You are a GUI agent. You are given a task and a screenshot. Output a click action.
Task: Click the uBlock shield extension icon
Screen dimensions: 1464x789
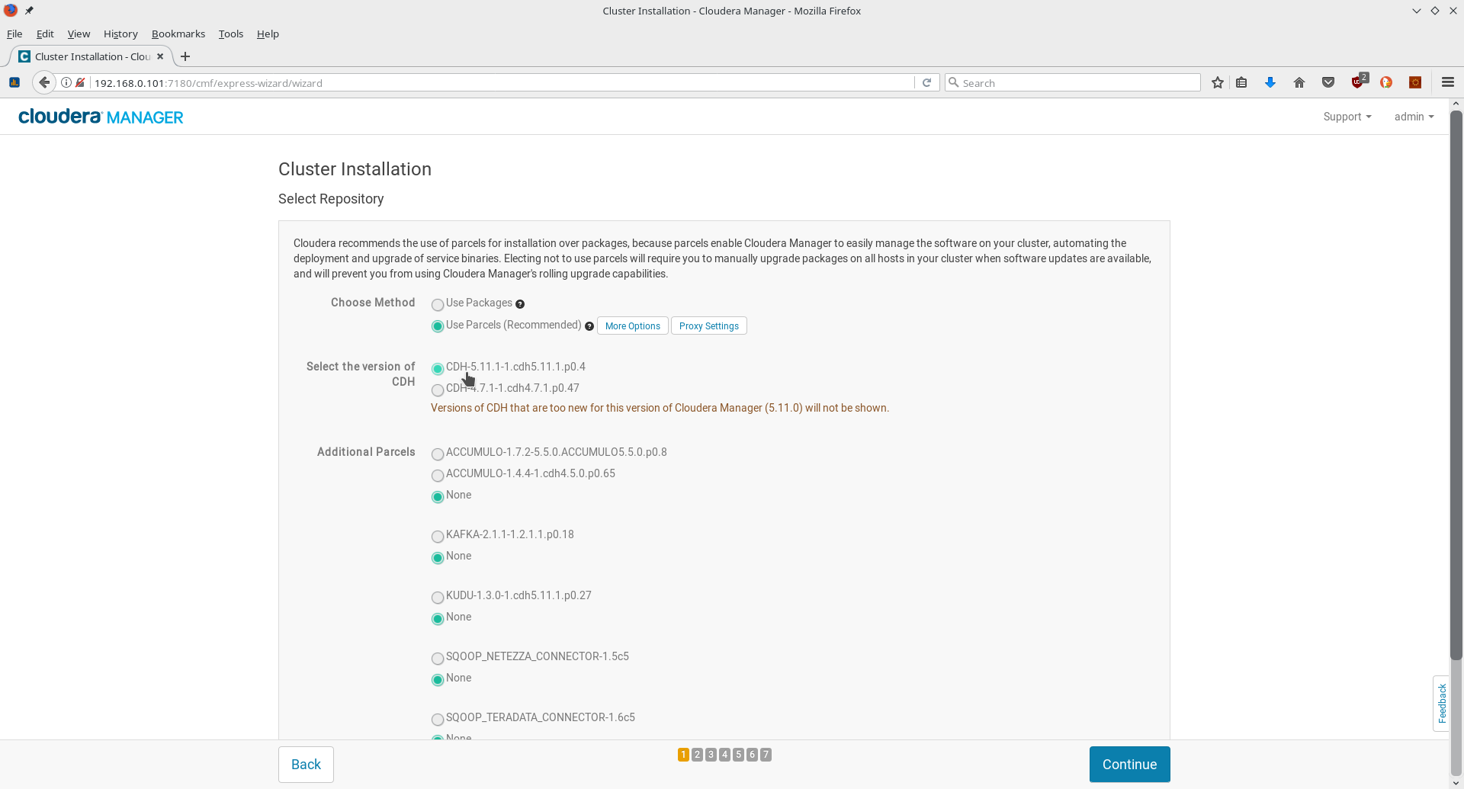pos(1358,82)
